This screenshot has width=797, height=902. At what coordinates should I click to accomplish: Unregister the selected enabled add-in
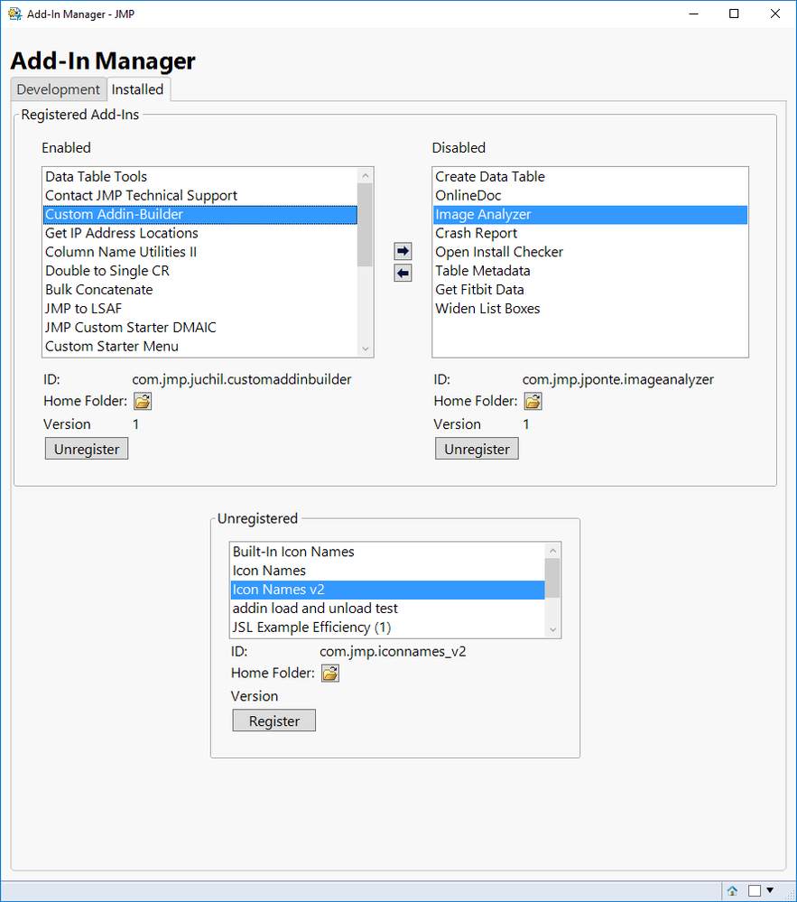click(x=87, y=449)
